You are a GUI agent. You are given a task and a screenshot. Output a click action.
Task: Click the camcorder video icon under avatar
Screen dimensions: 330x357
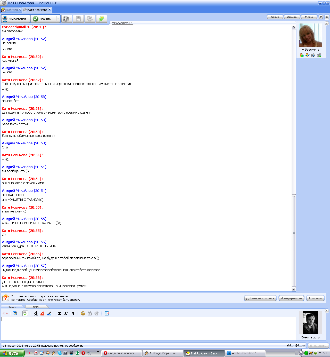point(319,55)
